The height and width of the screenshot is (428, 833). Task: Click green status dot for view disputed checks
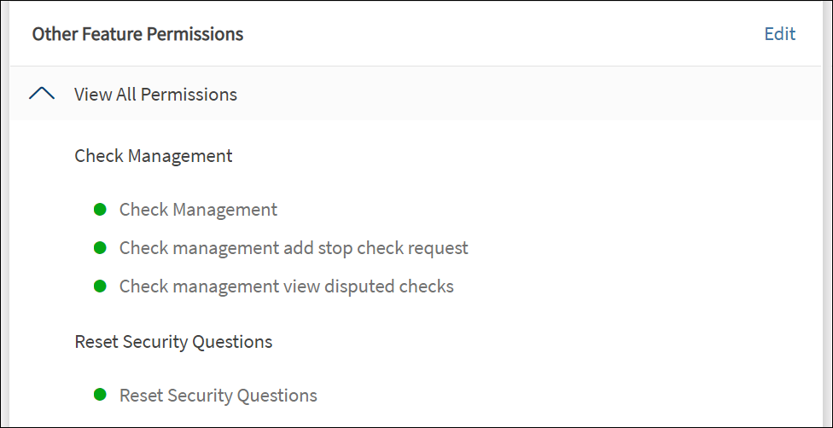(x=100, y=286)
